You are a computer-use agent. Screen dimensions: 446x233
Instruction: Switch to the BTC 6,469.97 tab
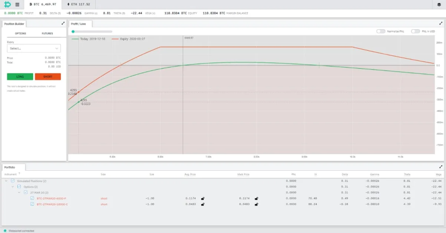pos(43,4)
